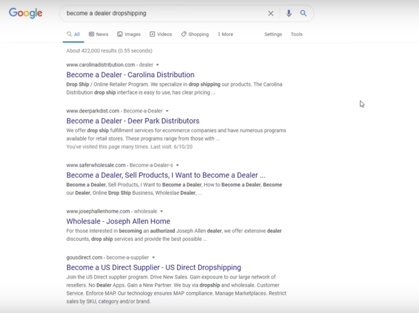The image size is (419, 313).
Task: Open the Videos results tab
Action: [161, 34]
